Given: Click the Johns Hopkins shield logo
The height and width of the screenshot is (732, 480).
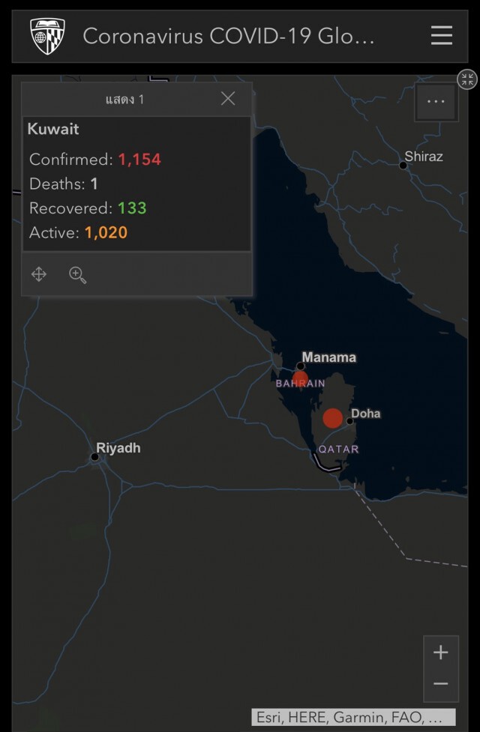Looking at the screenshot, I should pos(48,36).
